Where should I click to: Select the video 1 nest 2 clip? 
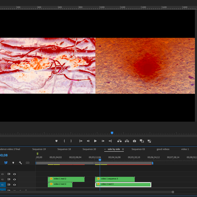66,179
